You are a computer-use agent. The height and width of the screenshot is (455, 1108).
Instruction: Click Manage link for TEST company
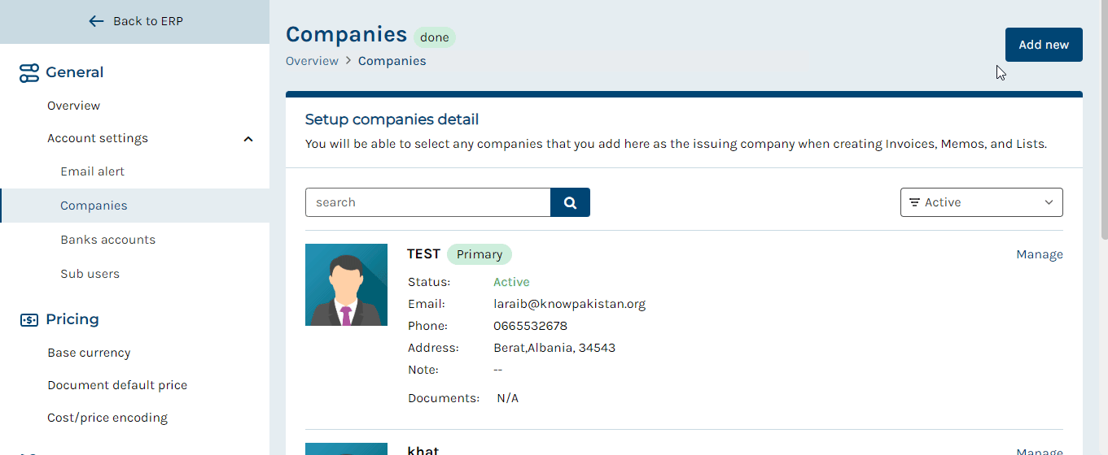point(1040,254)
